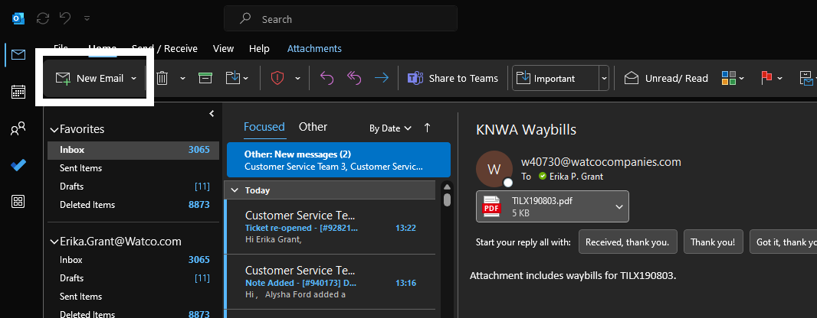This screenshot has width=817, height=318.
Task: Open the By Date sort dropdown
Action: tap(390, 128)
